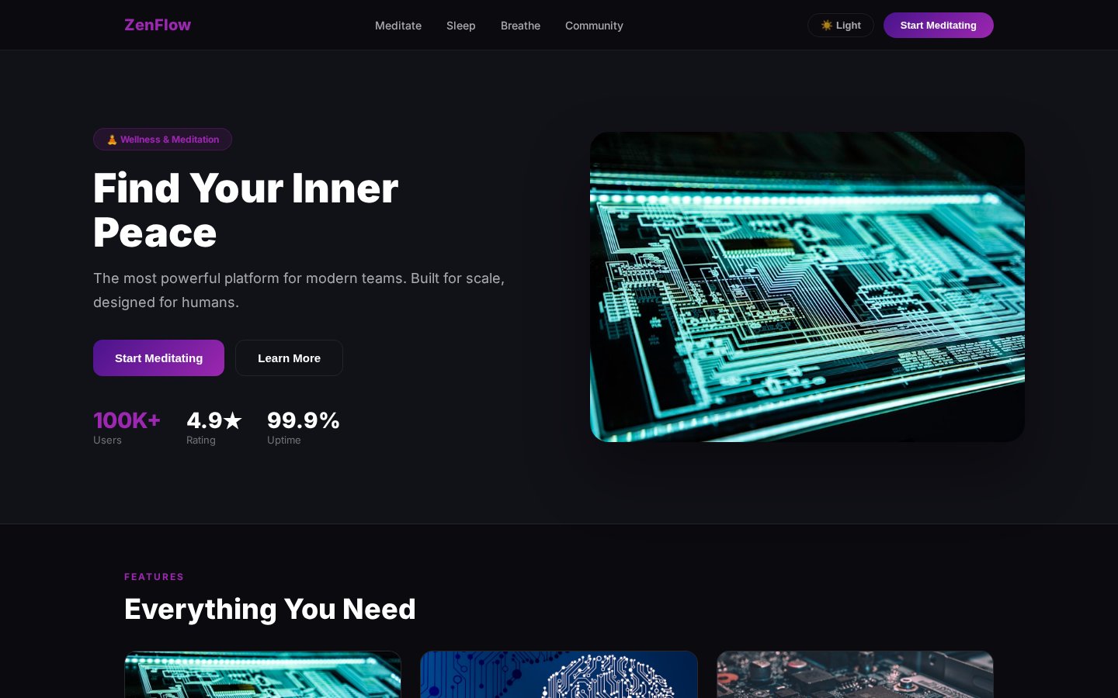Open first feature card with teal circuit
This screenshot has height=698, width=1118.
pyautogui.click(x=262, y=675)
